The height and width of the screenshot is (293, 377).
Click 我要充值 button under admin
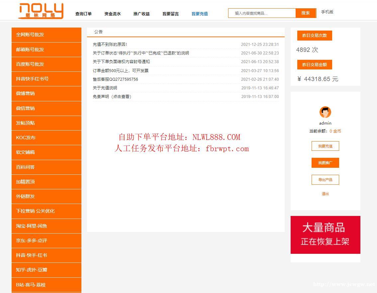(x=325, y=146)
